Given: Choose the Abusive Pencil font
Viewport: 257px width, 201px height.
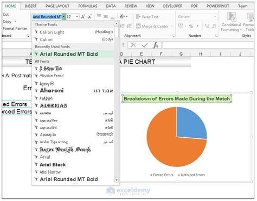Looking at the screenshot, I should pos(73,75).
